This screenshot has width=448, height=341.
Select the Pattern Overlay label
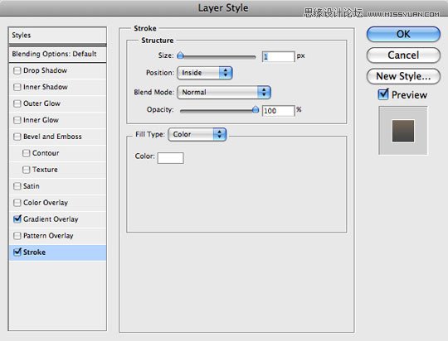[x=48, y=236]
